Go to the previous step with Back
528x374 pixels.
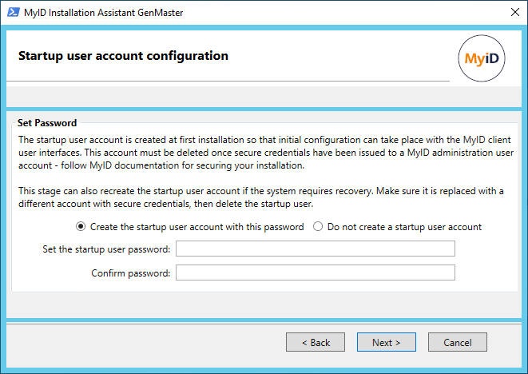pyautogui.click(x=316, y=342)
